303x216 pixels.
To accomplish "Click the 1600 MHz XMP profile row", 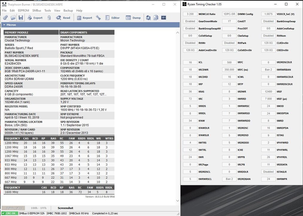I will [x=59, y=192].
